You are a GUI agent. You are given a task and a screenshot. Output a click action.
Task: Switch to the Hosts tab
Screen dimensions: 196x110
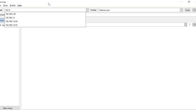pyautogui.click(x=2, y=20)
